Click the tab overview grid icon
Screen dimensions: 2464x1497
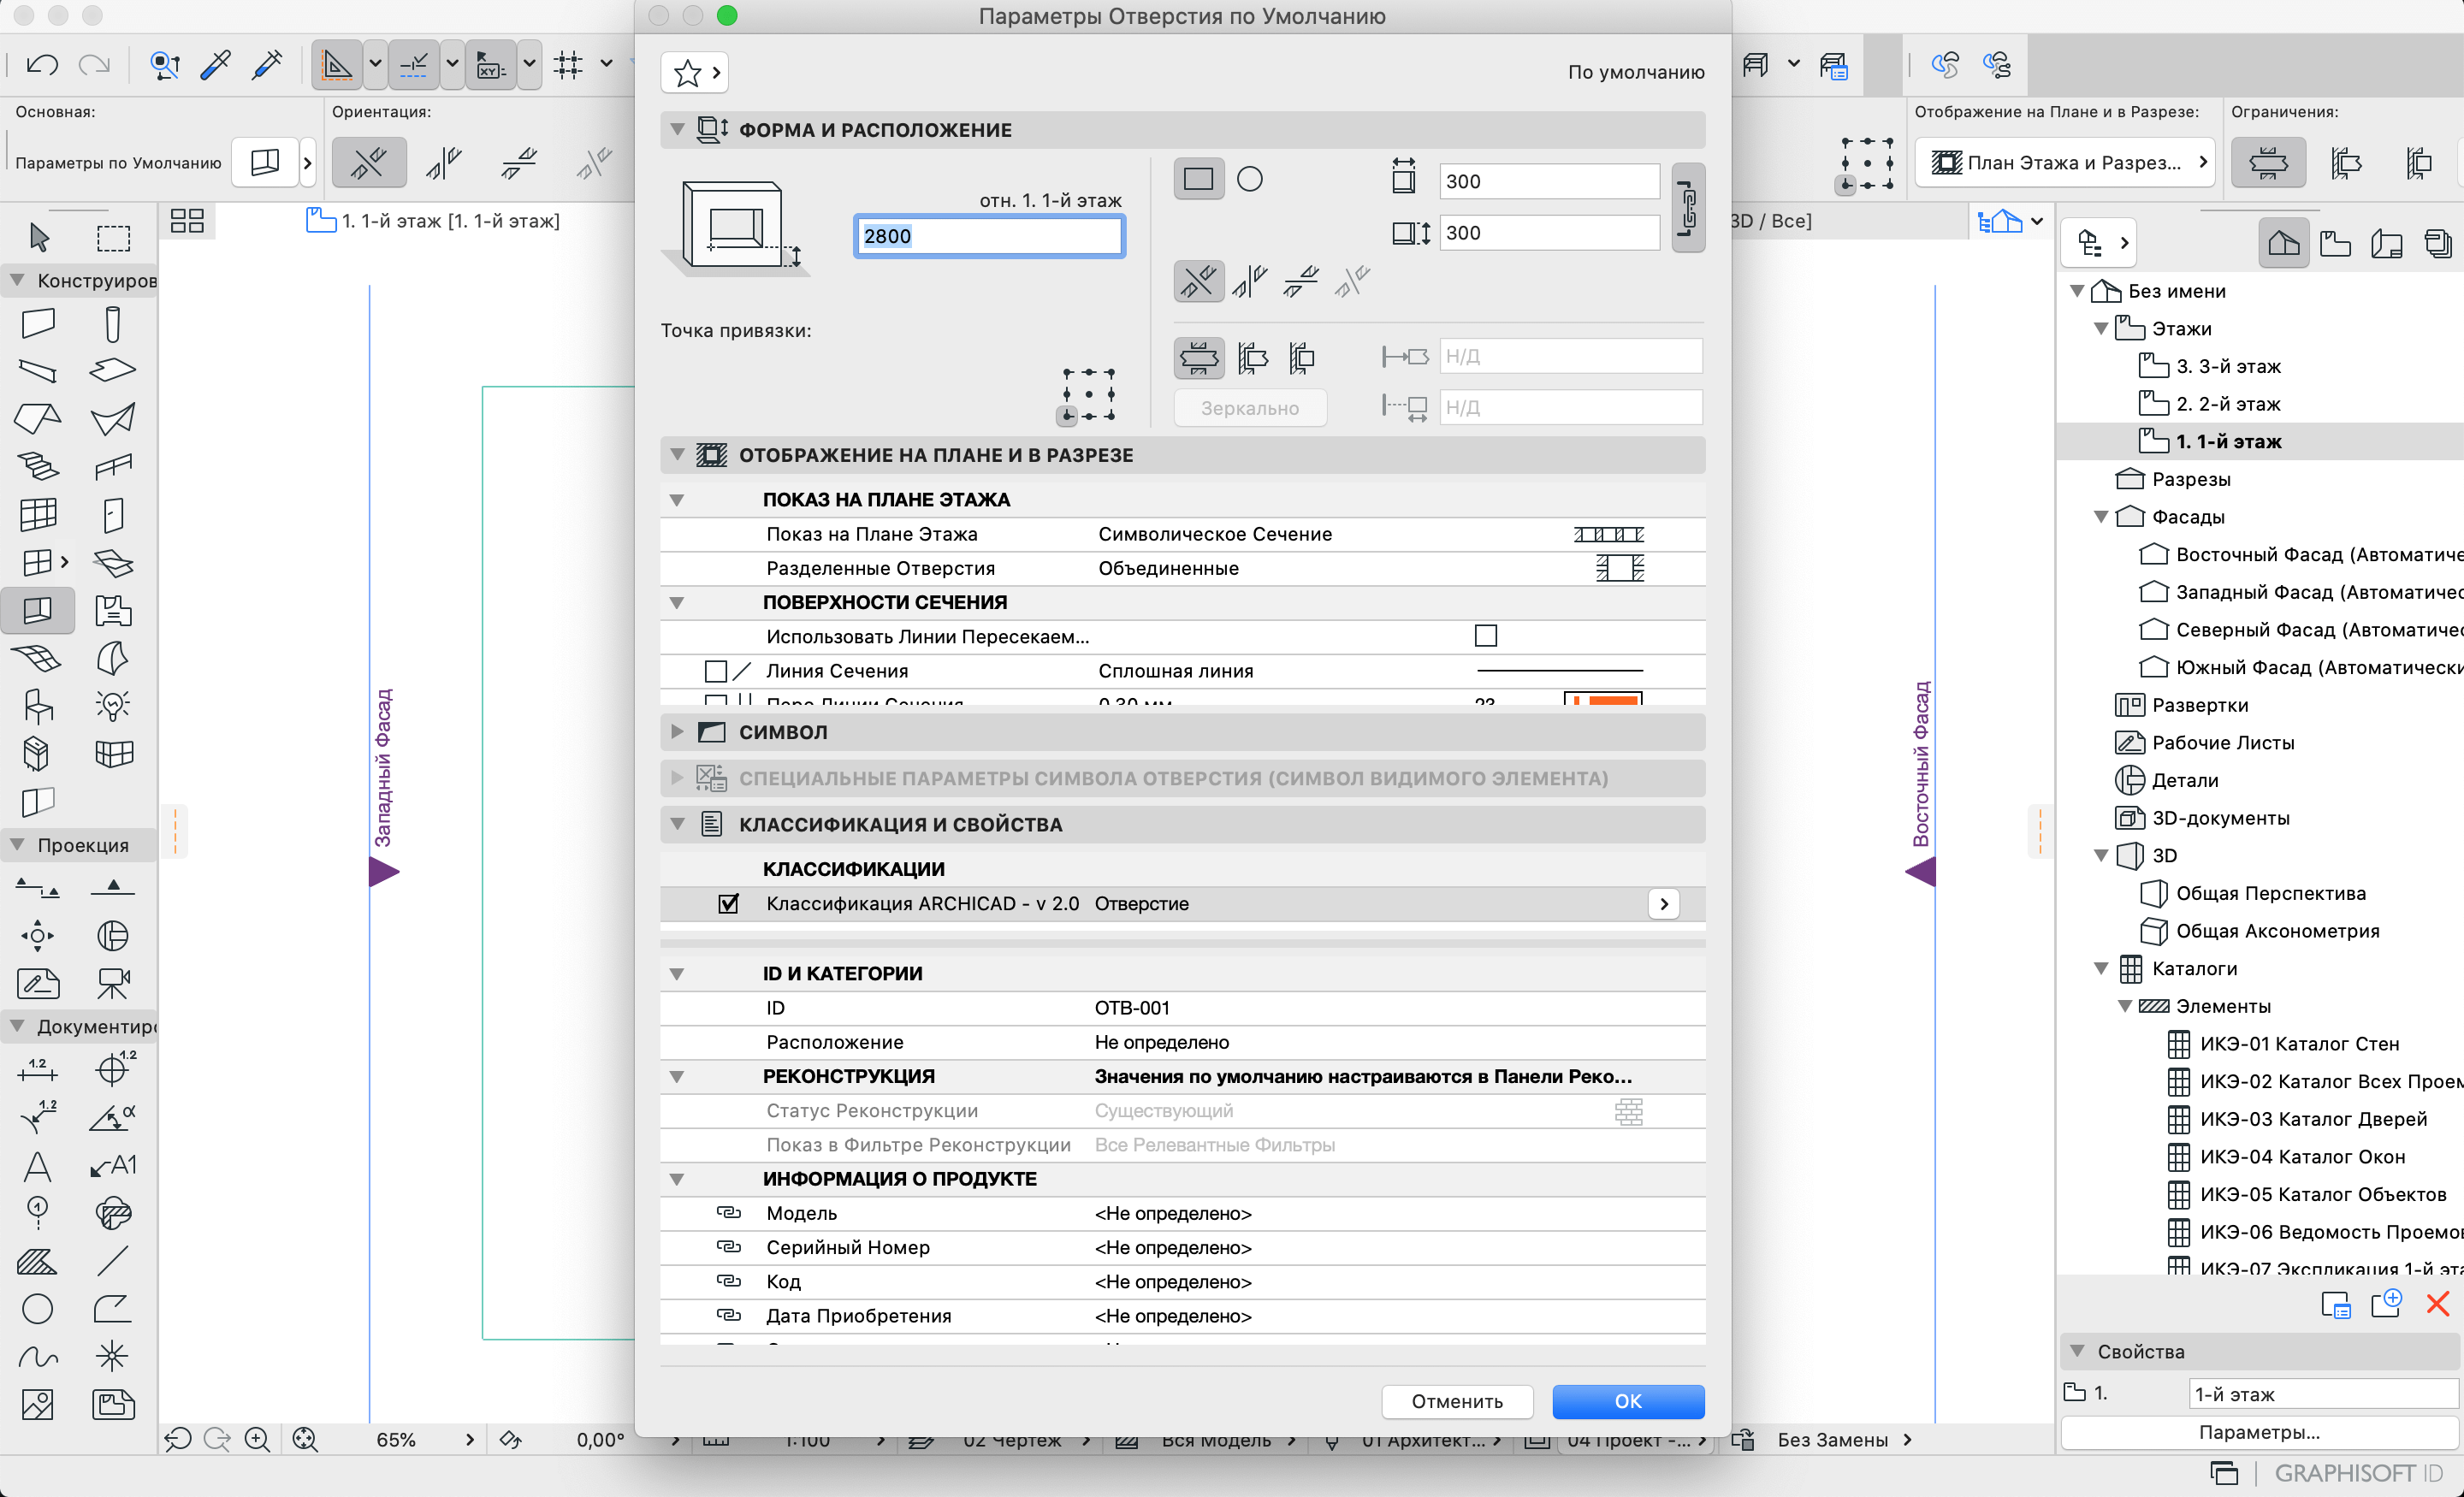tap(187, 221)
